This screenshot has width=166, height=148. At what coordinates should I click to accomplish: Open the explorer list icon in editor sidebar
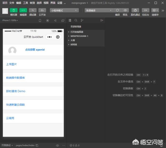coord(70,20)
